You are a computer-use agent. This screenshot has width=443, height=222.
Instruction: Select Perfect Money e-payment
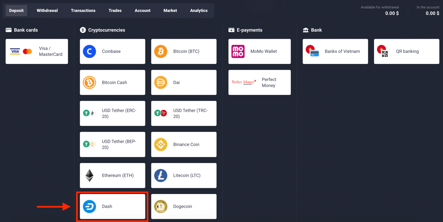point(260,82)
